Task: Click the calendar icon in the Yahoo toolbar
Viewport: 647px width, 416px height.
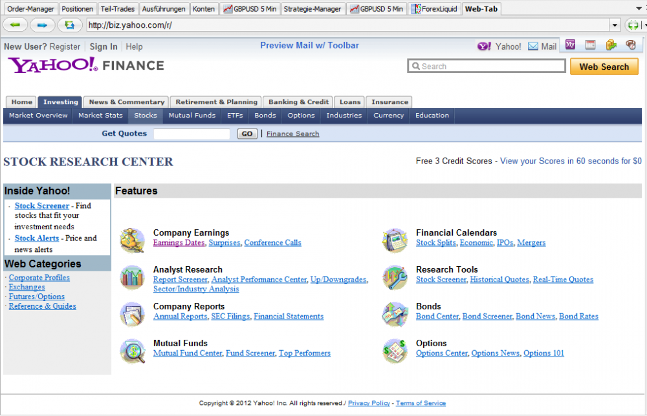Action: tap(591, 45)
